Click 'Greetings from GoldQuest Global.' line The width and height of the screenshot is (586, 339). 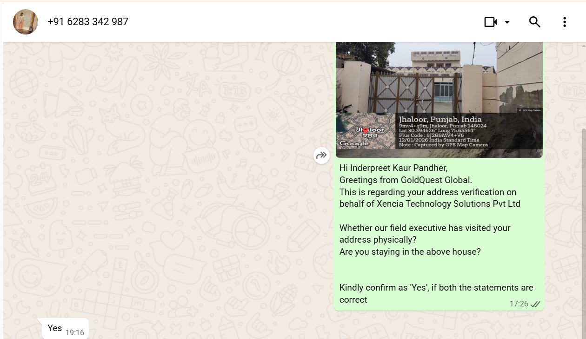[x=406, y=180]
